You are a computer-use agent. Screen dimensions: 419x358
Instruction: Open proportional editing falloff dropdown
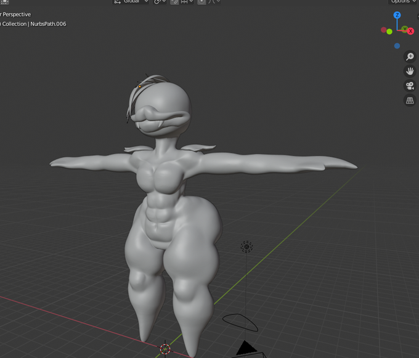click(x=214, y=2)
